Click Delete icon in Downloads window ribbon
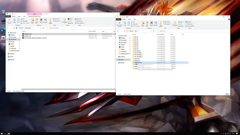The width and height of the screenshot is (240, 135). (x=41, y=21)
